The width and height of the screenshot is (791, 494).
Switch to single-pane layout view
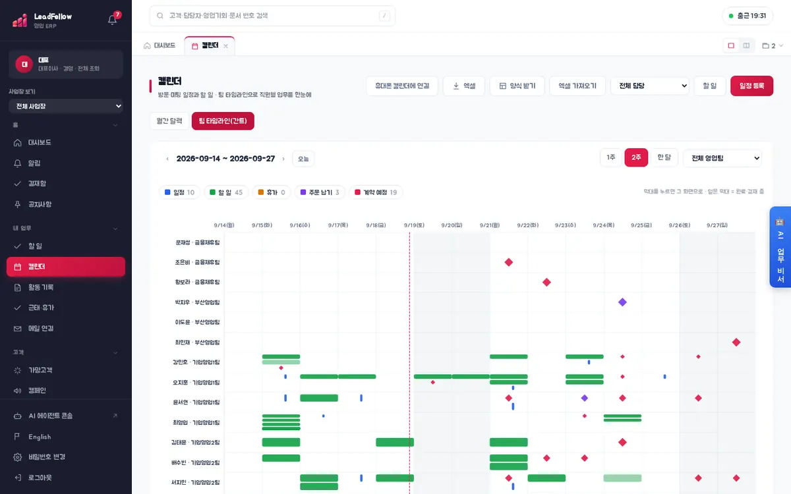[731, 45]
